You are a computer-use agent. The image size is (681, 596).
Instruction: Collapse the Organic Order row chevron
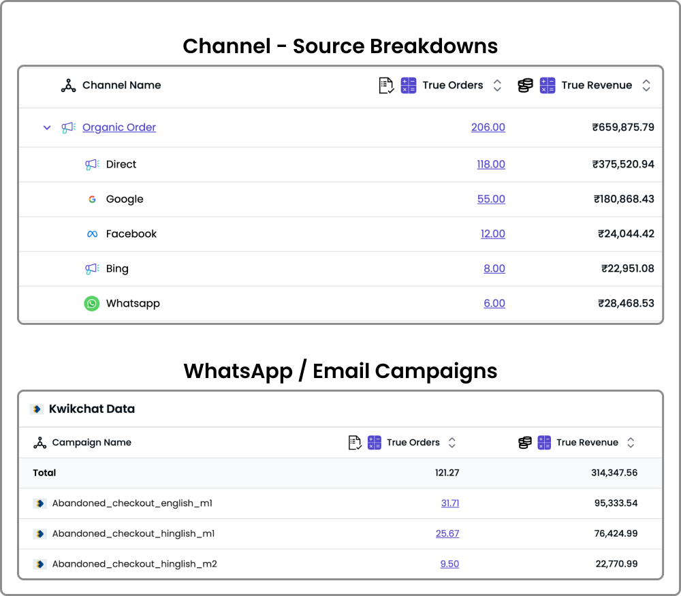(47, 127)
